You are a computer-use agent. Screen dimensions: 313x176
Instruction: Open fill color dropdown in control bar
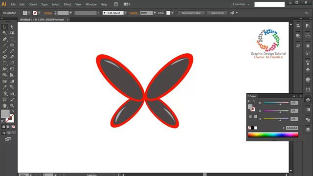coord(29,13)
